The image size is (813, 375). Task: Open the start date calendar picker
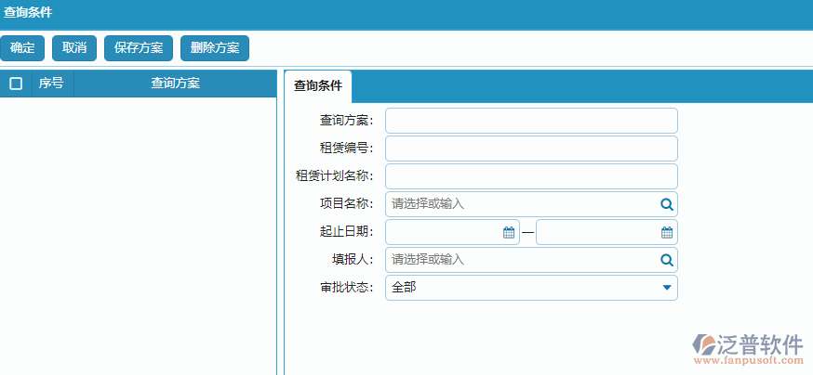(x=509, y=232)
